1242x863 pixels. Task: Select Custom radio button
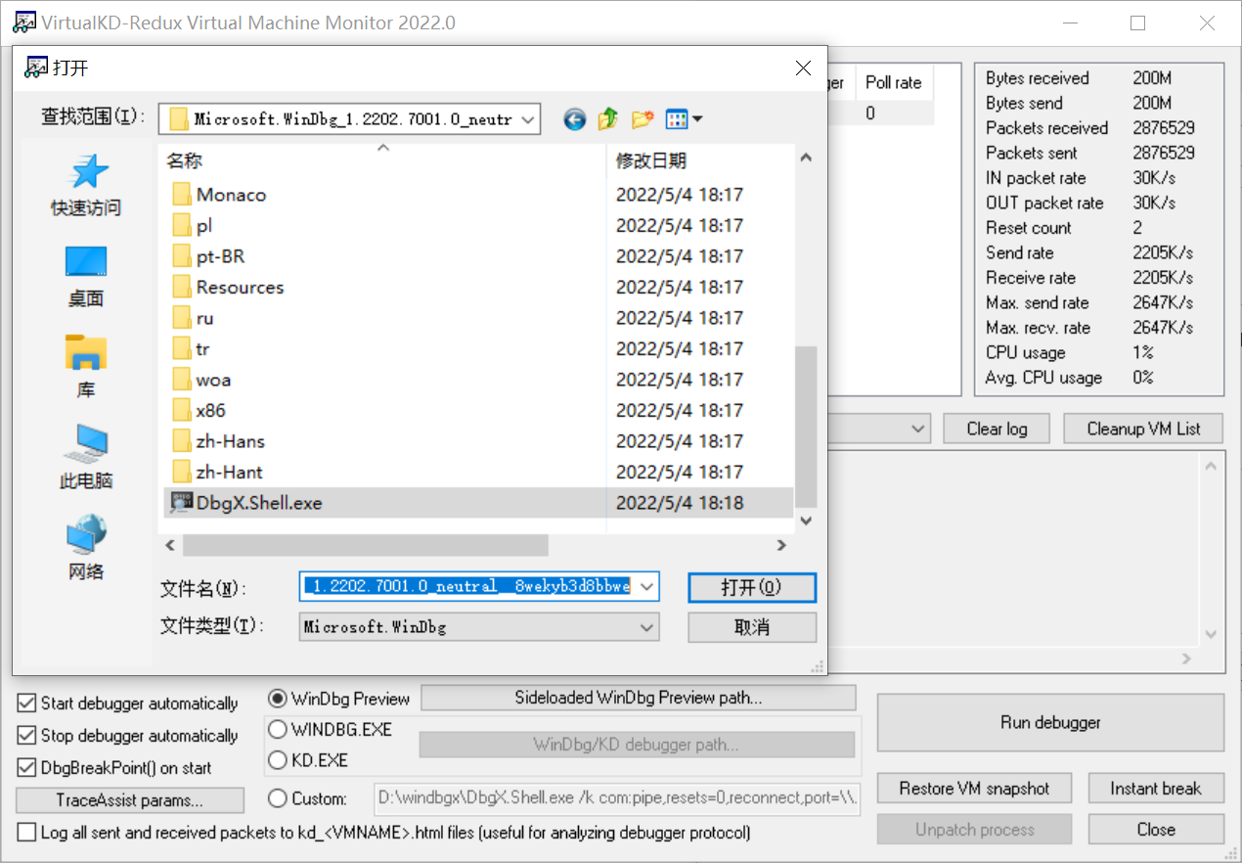click(277, 798)
